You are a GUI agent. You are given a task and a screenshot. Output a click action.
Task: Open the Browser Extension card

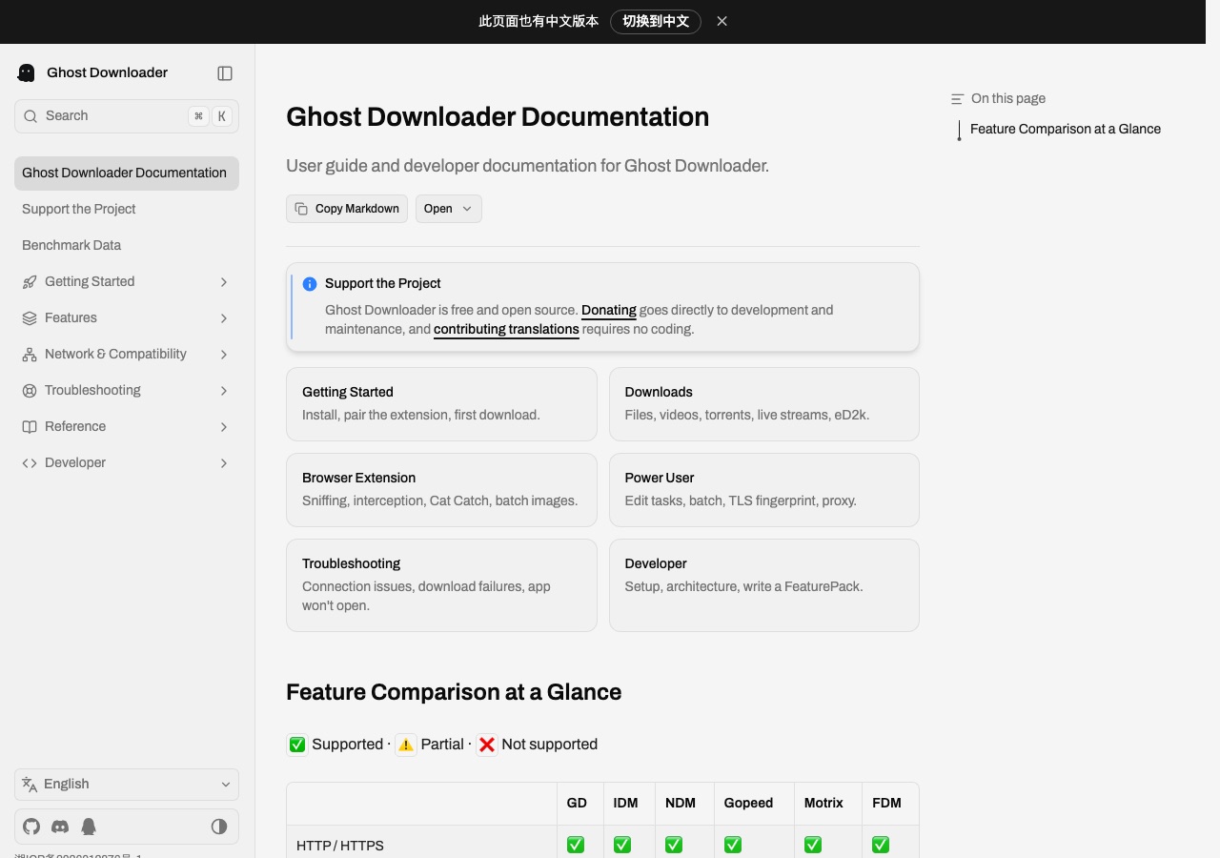click(x=441, y=490)
